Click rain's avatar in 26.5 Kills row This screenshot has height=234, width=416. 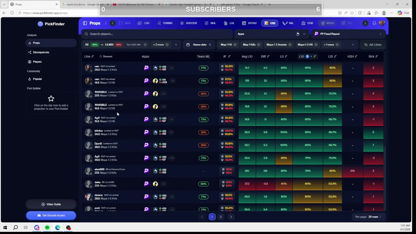[x=88, y=68]
